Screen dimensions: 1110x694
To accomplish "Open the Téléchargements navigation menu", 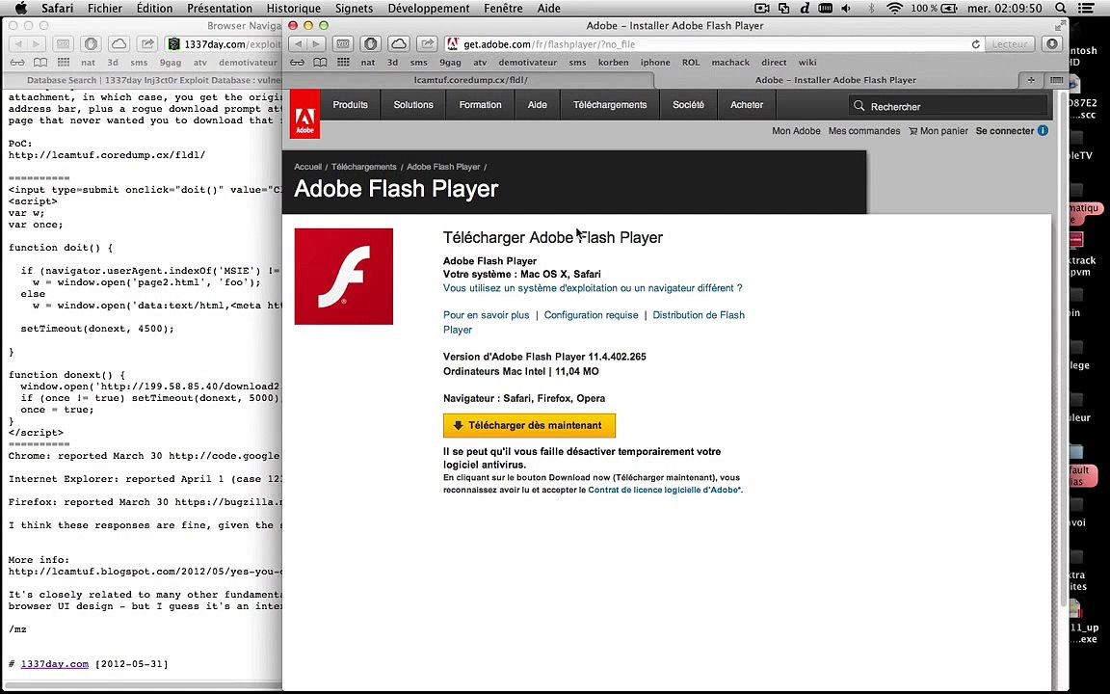I will [x=610, y=105].
